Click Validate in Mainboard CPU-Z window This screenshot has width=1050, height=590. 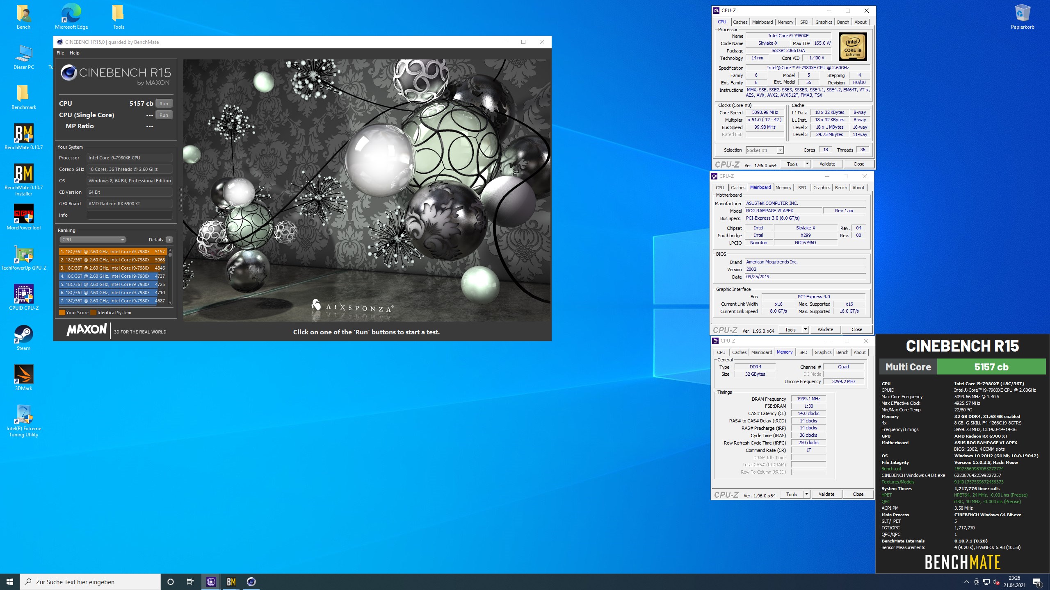point(825,329)
